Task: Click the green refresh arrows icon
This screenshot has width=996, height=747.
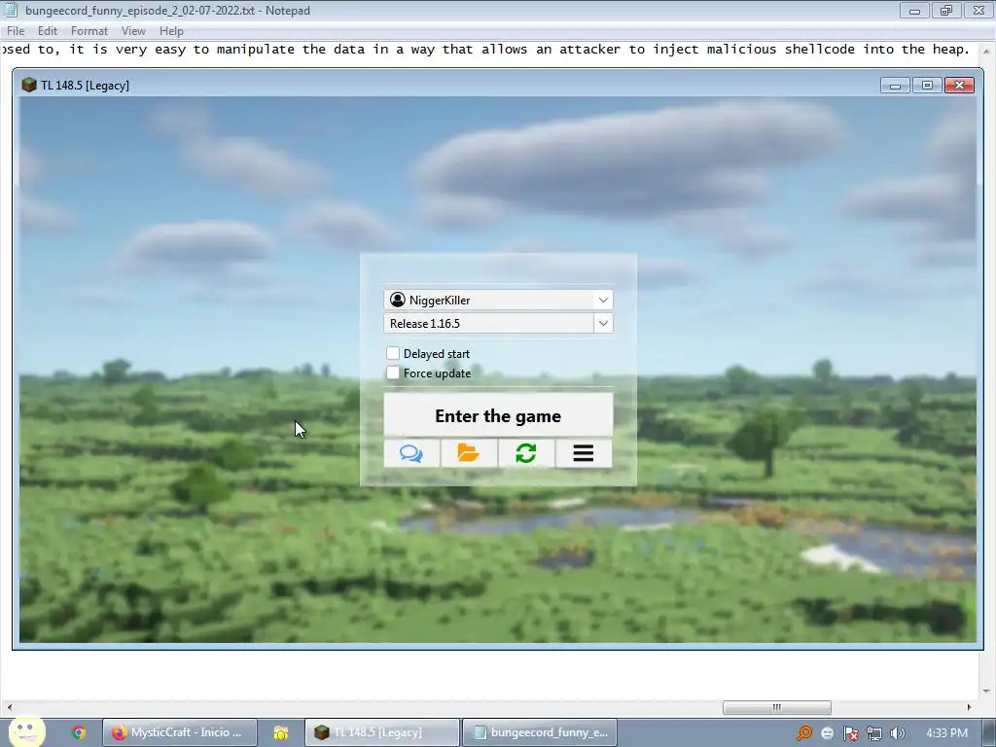Action: click(526, 453)
